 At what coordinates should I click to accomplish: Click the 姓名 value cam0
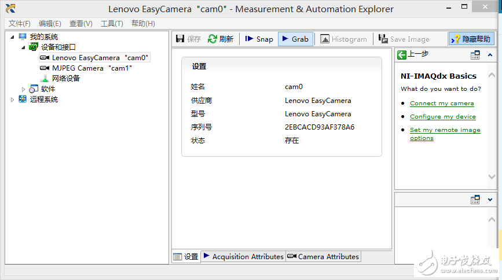tap(294, 87)
